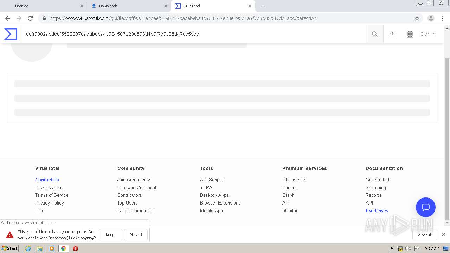This screenshot has height=253, width=450.
Task: Open the Get Started documentation link
Action: point(377,180)
